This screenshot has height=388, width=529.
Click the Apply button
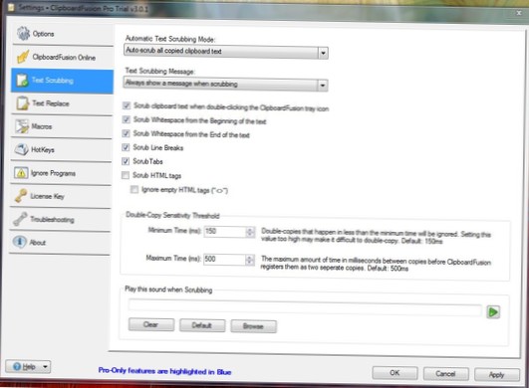(x=496, y=374)
